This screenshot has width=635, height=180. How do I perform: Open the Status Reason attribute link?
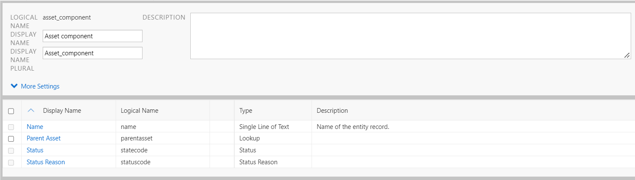click(46, 162)
